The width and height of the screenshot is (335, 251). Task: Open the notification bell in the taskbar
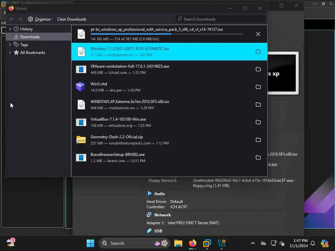pos(313,243)
